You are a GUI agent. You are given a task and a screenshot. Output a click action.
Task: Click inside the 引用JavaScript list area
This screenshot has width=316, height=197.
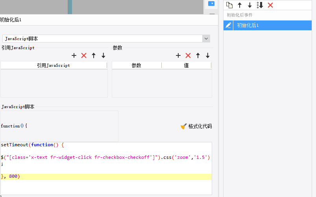54,83
